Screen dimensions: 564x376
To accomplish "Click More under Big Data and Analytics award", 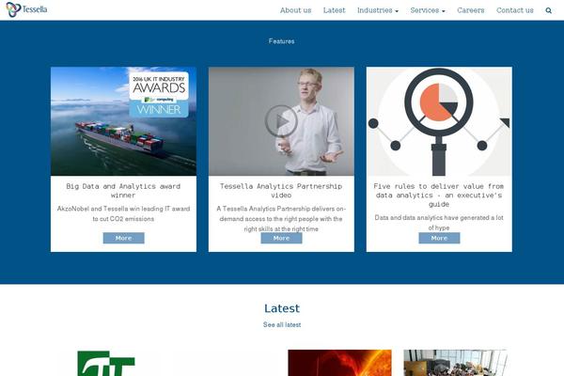I will (x=123, y=238).
